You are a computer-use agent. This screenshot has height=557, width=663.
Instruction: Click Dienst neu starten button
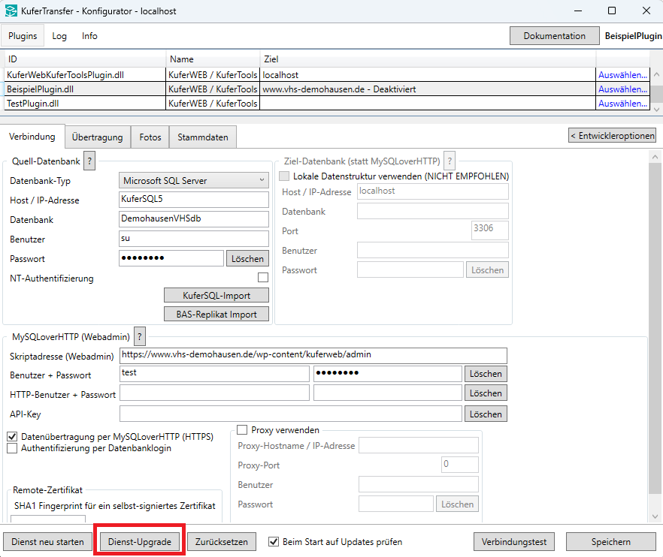48,542
